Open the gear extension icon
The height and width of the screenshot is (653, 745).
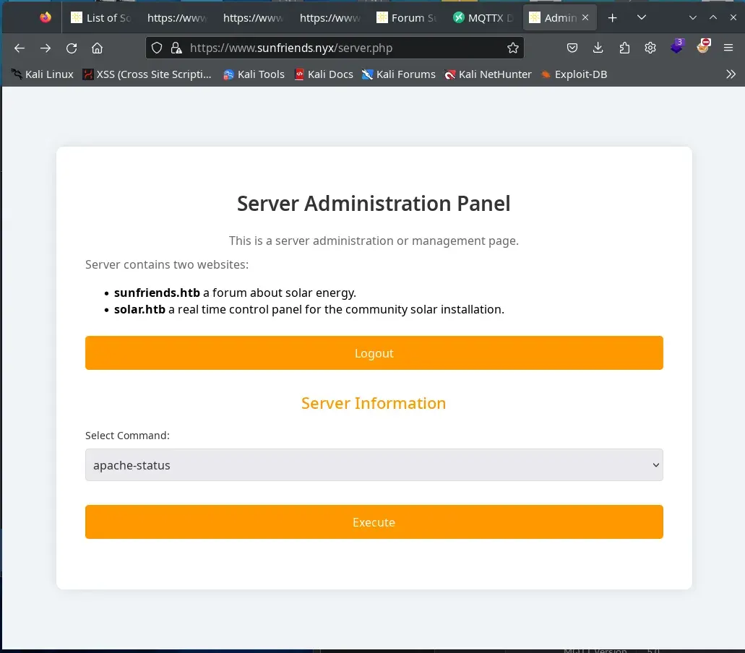click(x=650, y=48)
